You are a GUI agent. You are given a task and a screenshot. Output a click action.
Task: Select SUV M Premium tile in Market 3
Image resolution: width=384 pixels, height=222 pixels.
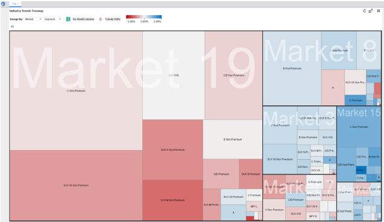coord(317,151)
